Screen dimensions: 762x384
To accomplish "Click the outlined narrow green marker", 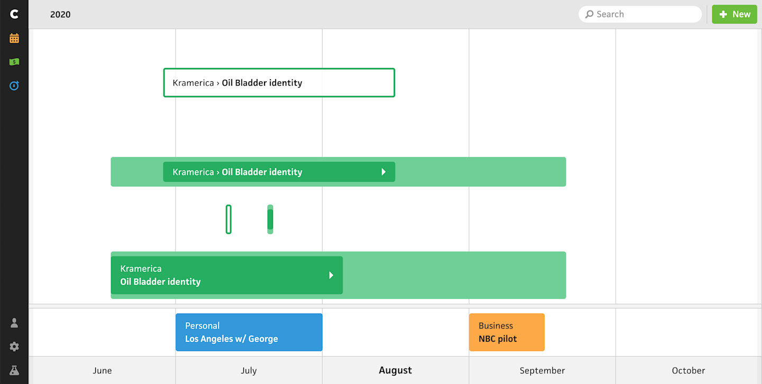I will pos(229,219).
